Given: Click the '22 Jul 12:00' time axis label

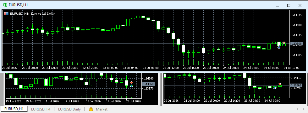Looking at the screenshot, I should [50, 68].
